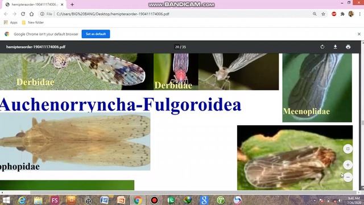Screen dimensions: 364x205
Task: Click the file info icon in address bar
Action: coord(42,14)
